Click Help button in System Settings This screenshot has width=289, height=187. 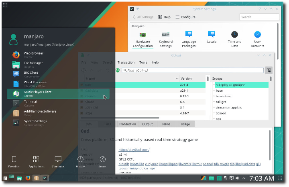coord(164,17)
